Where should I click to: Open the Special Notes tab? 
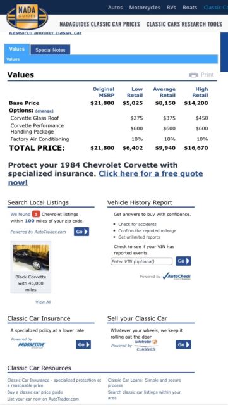51,50
